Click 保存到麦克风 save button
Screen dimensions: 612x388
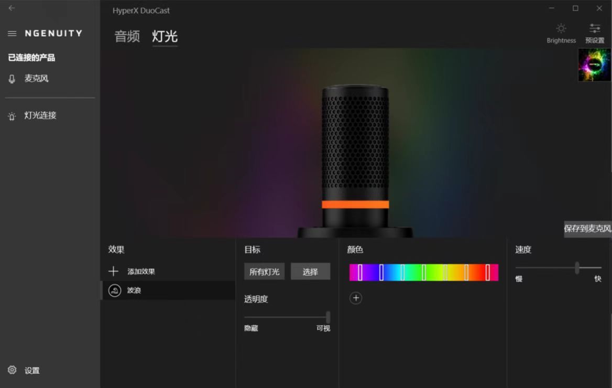point(587,229)
